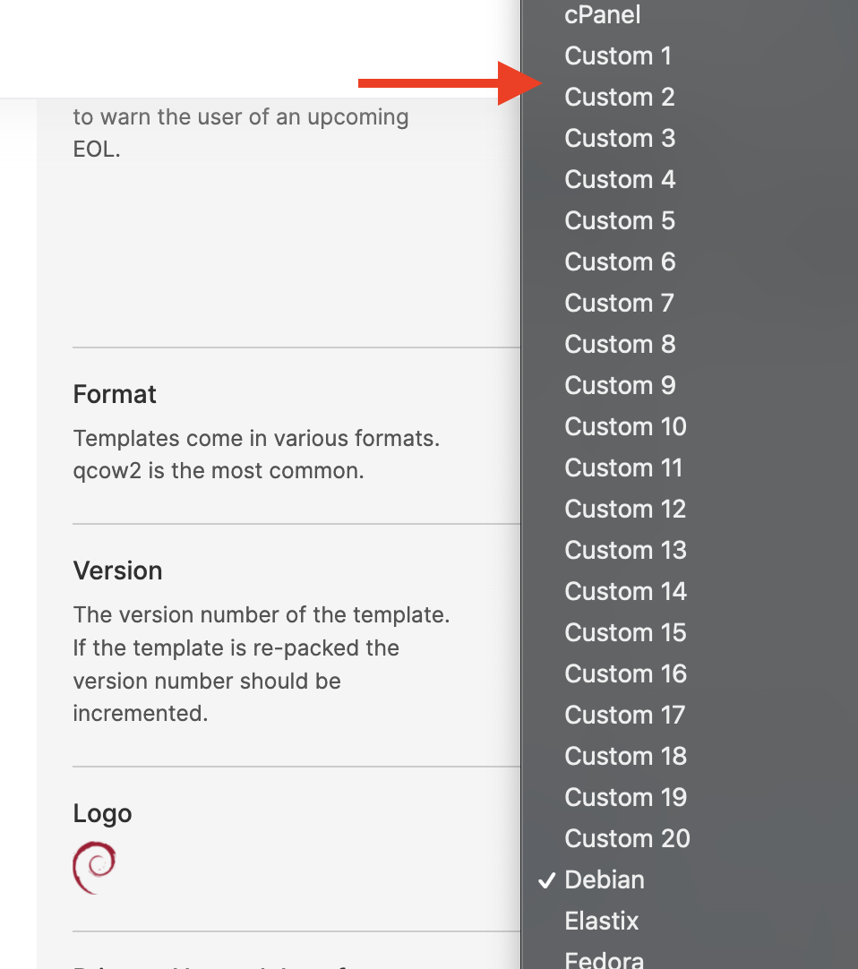Select Custom 20 entry
This screenshot has width=858, height=969.
(x=690, y=838)
